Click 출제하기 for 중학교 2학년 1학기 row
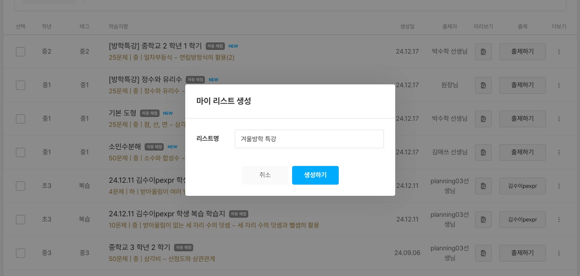Viewport: 580px width, 276px height. 522,52
